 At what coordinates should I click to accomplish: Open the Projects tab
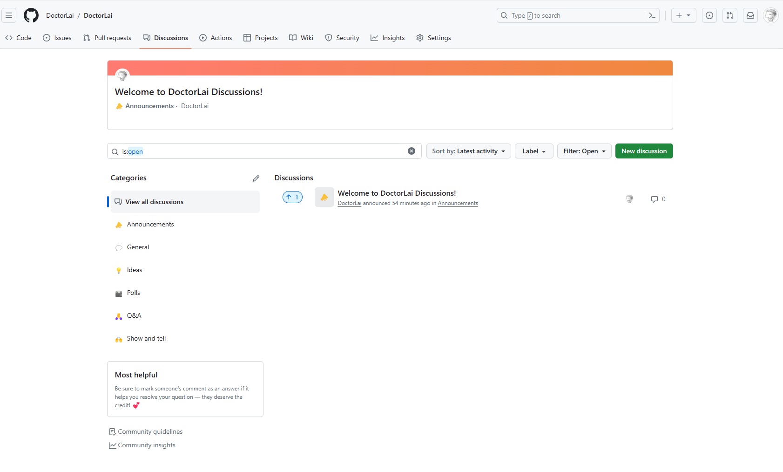[x=261, y=38]
